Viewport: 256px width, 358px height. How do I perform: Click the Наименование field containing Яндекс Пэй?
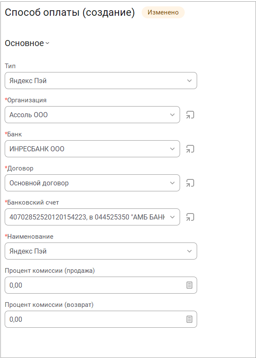pyautogui.click(x=101, y=251)
